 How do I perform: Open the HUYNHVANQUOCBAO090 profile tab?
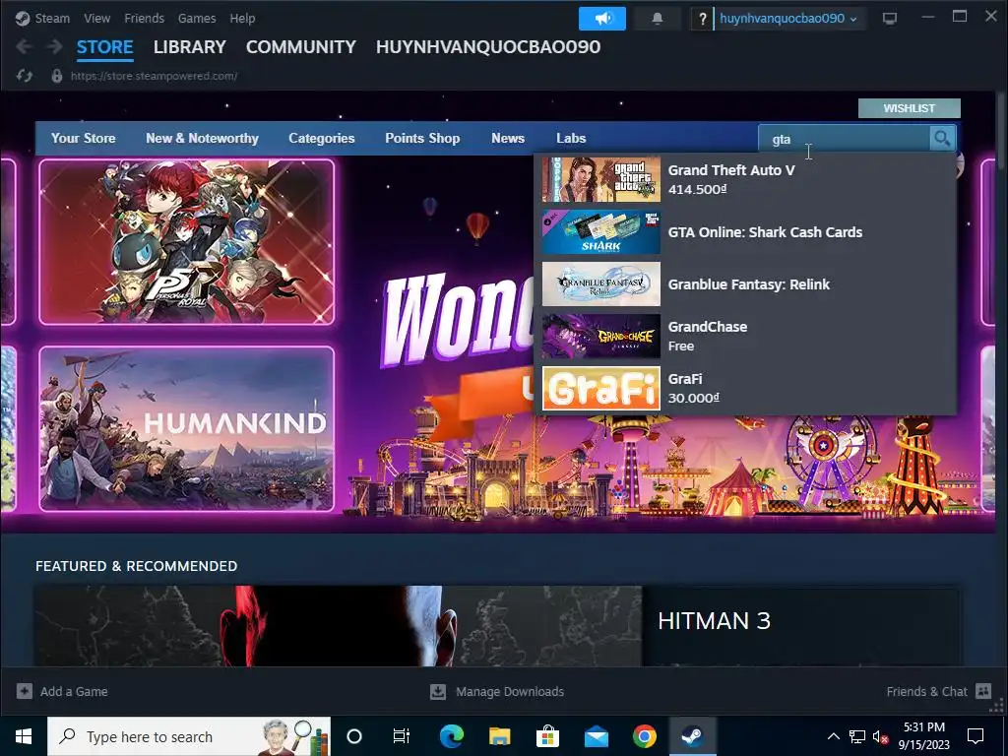(488, 47)
